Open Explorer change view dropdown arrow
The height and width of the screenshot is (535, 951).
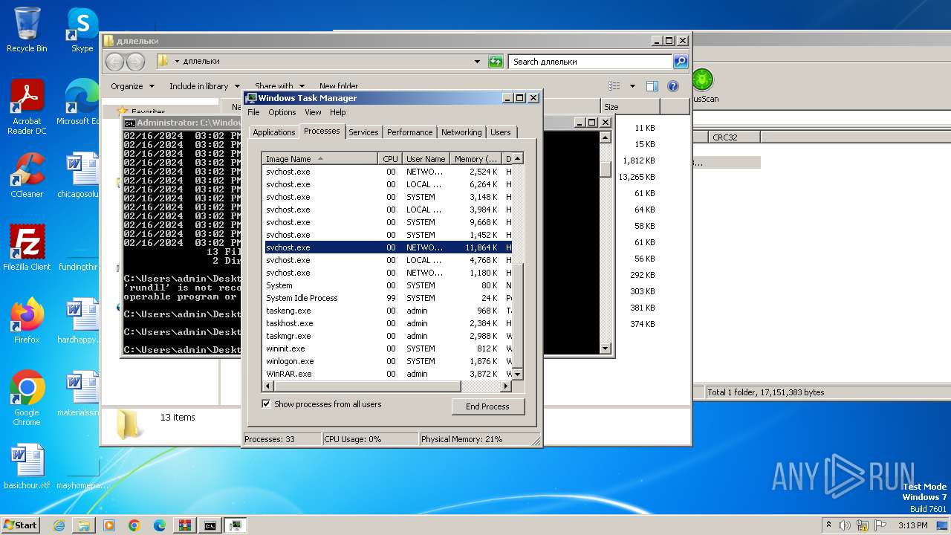click(x=632, y=86)
